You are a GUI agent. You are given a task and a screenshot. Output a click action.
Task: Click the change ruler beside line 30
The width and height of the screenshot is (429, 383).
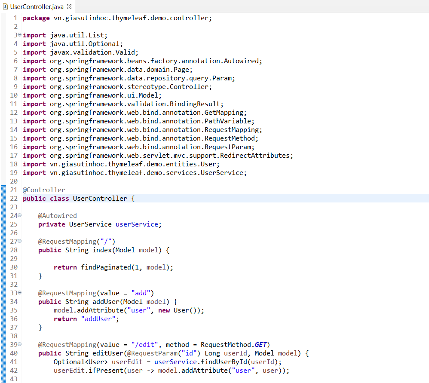tap(3, 267)
